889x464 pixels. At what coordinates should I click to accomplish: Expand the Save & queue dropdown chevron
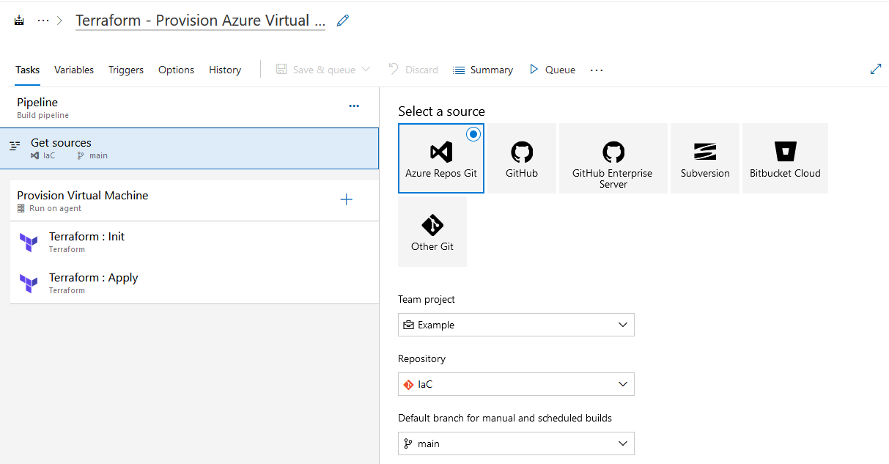pyautogui.click(x=366, y=70)
